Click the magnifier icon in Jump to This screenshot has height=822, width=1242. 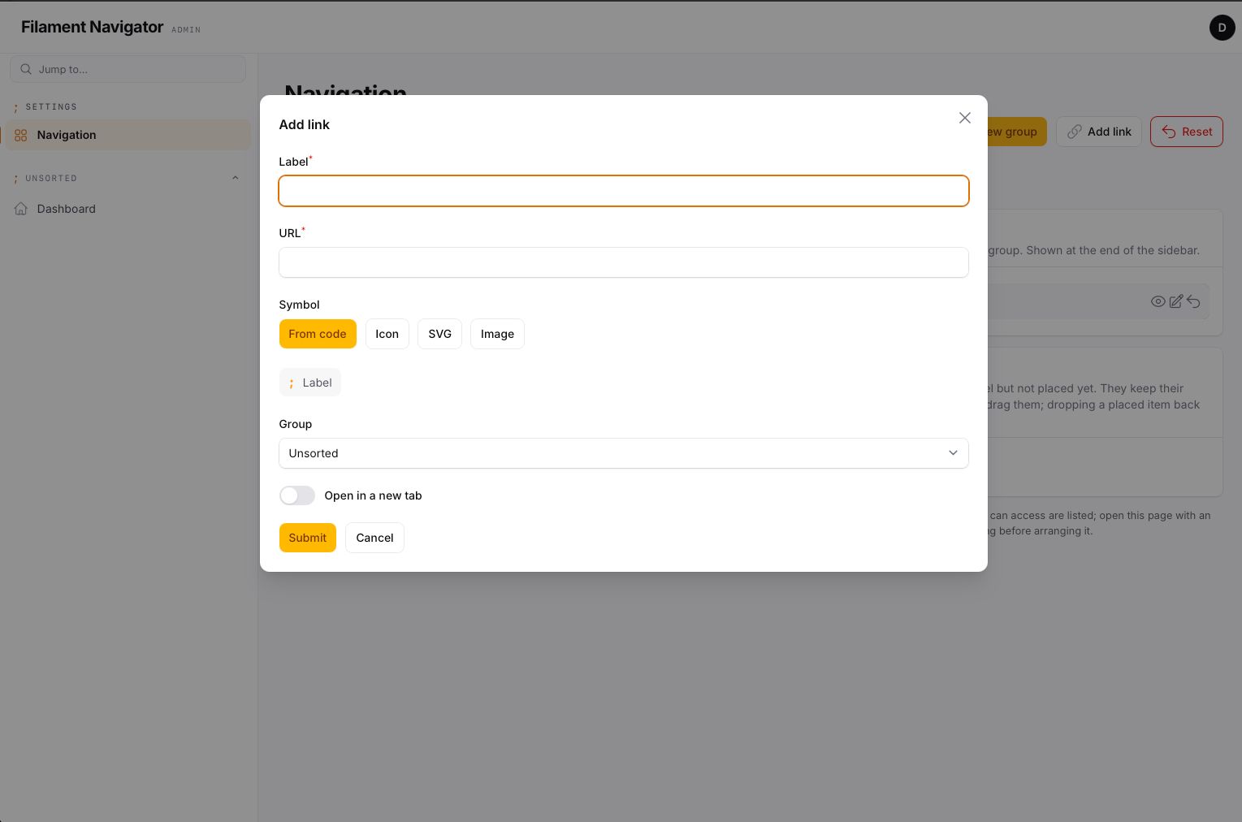coord(26,69)
